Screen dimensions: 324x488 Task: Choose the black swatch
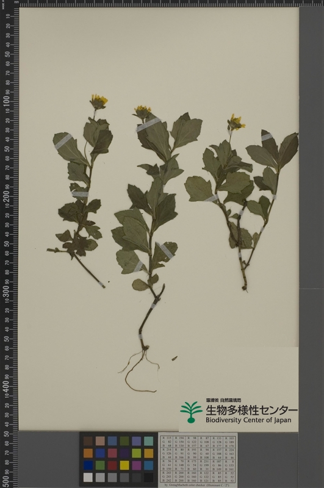[149, 478]
